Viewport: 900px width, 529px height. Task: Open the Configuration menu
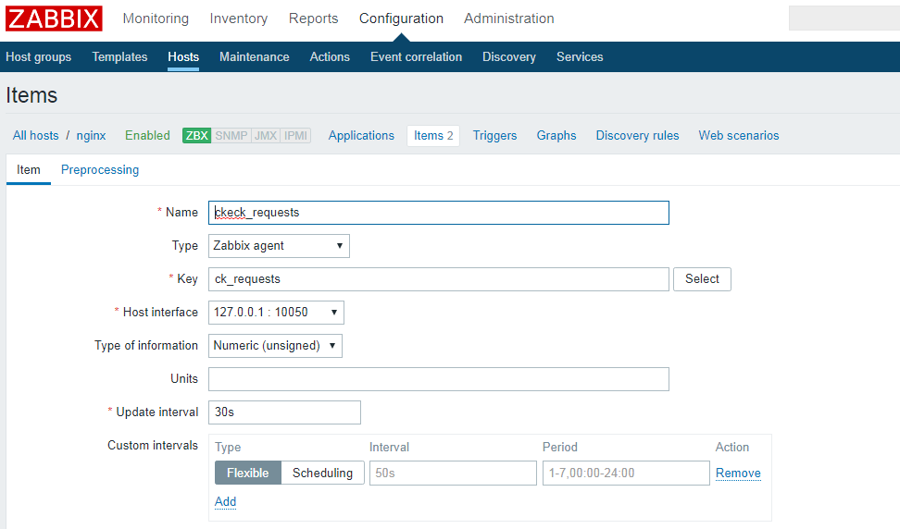pyautogui.click(x=401, y=18)
